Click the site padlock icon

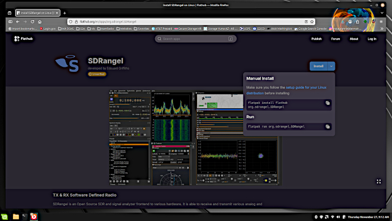[x=76, y=22]
